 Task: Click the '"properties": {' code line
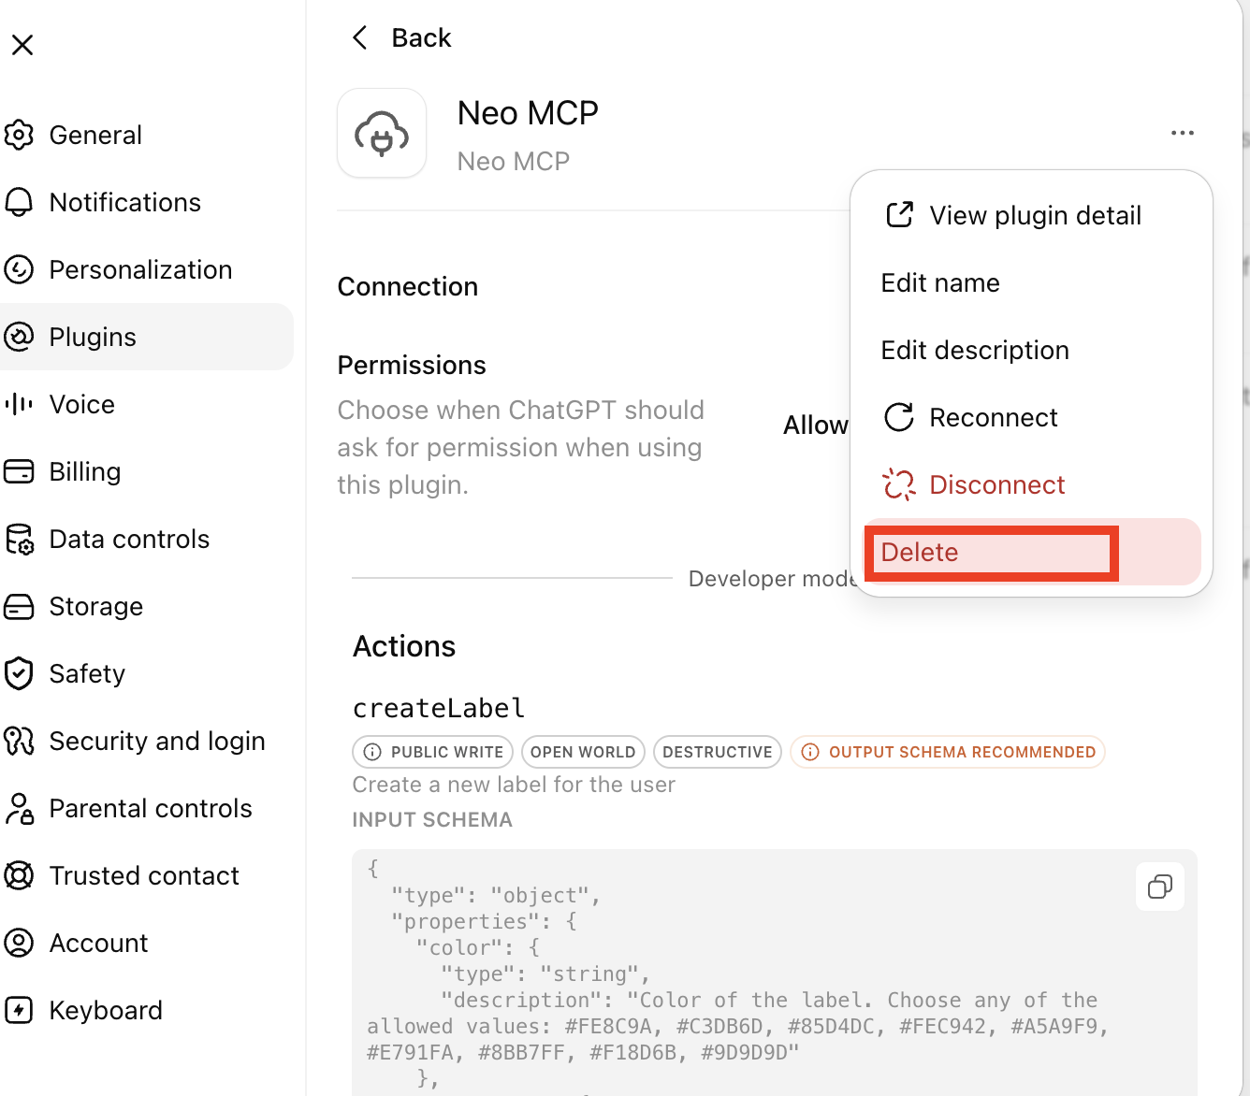485,922
